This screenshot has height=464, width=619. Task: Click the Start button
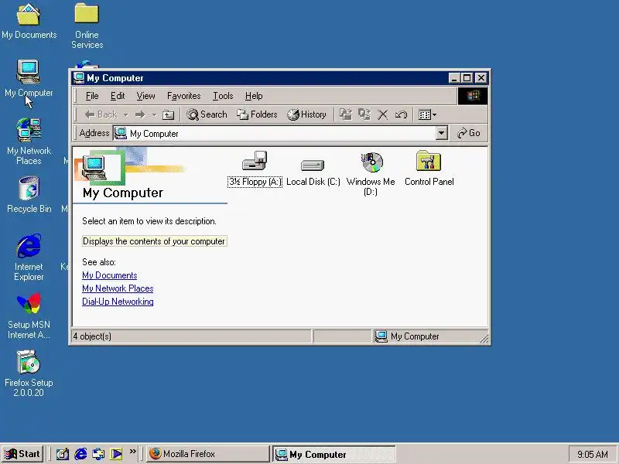pos(22,454)
